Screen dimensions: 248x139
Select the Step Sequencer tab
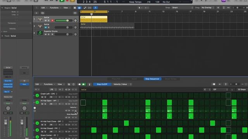coord(152,79)
